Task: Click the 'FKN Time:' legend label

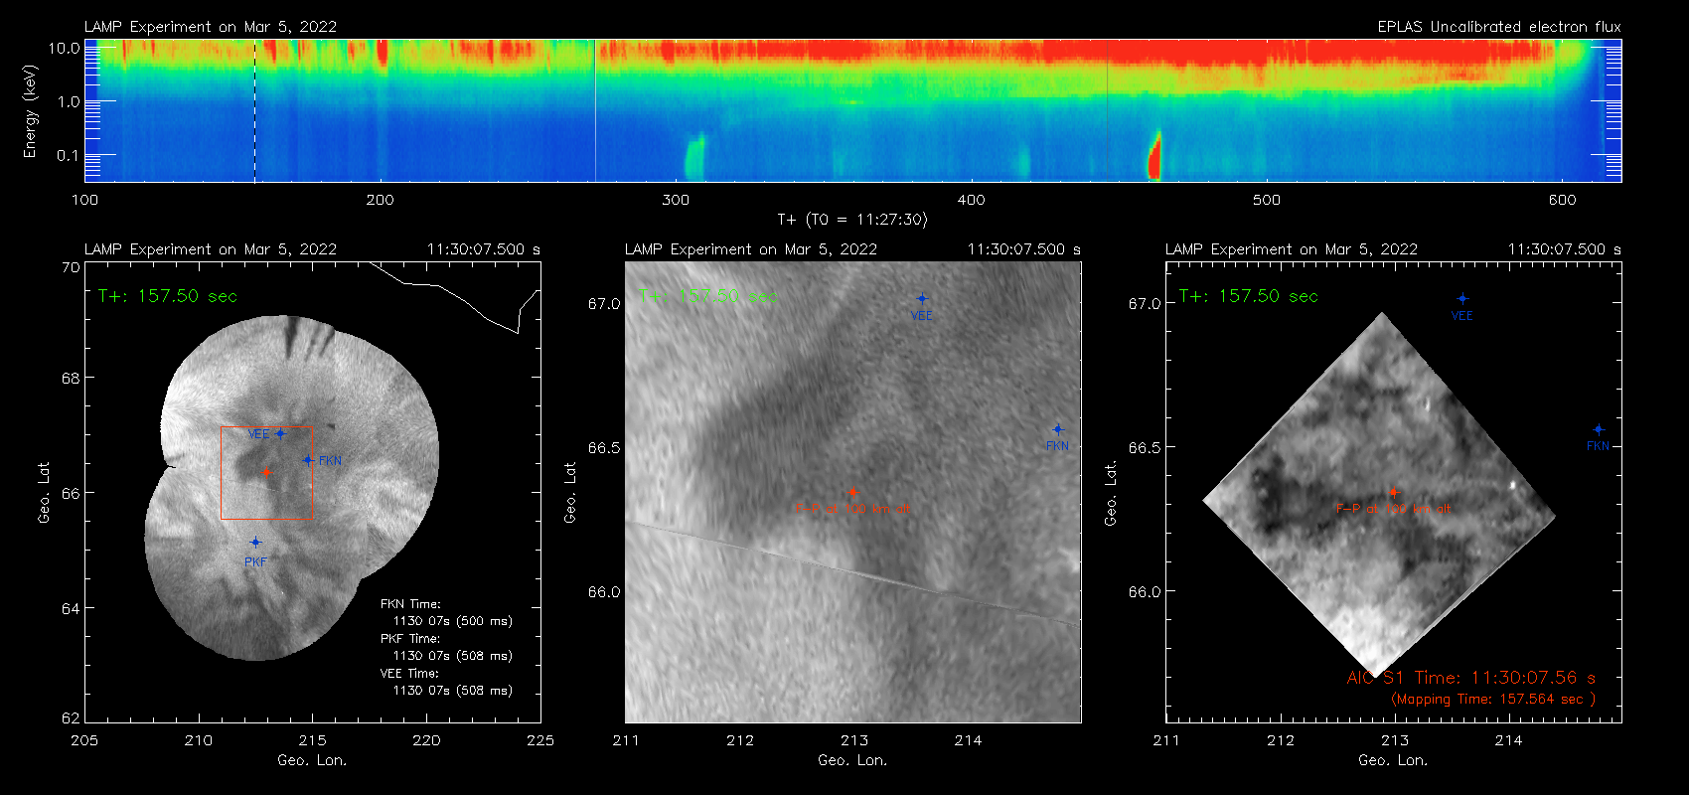Action: (x=410, y=604)
